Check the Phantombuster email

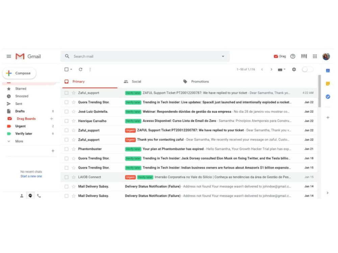click(66, 149)
